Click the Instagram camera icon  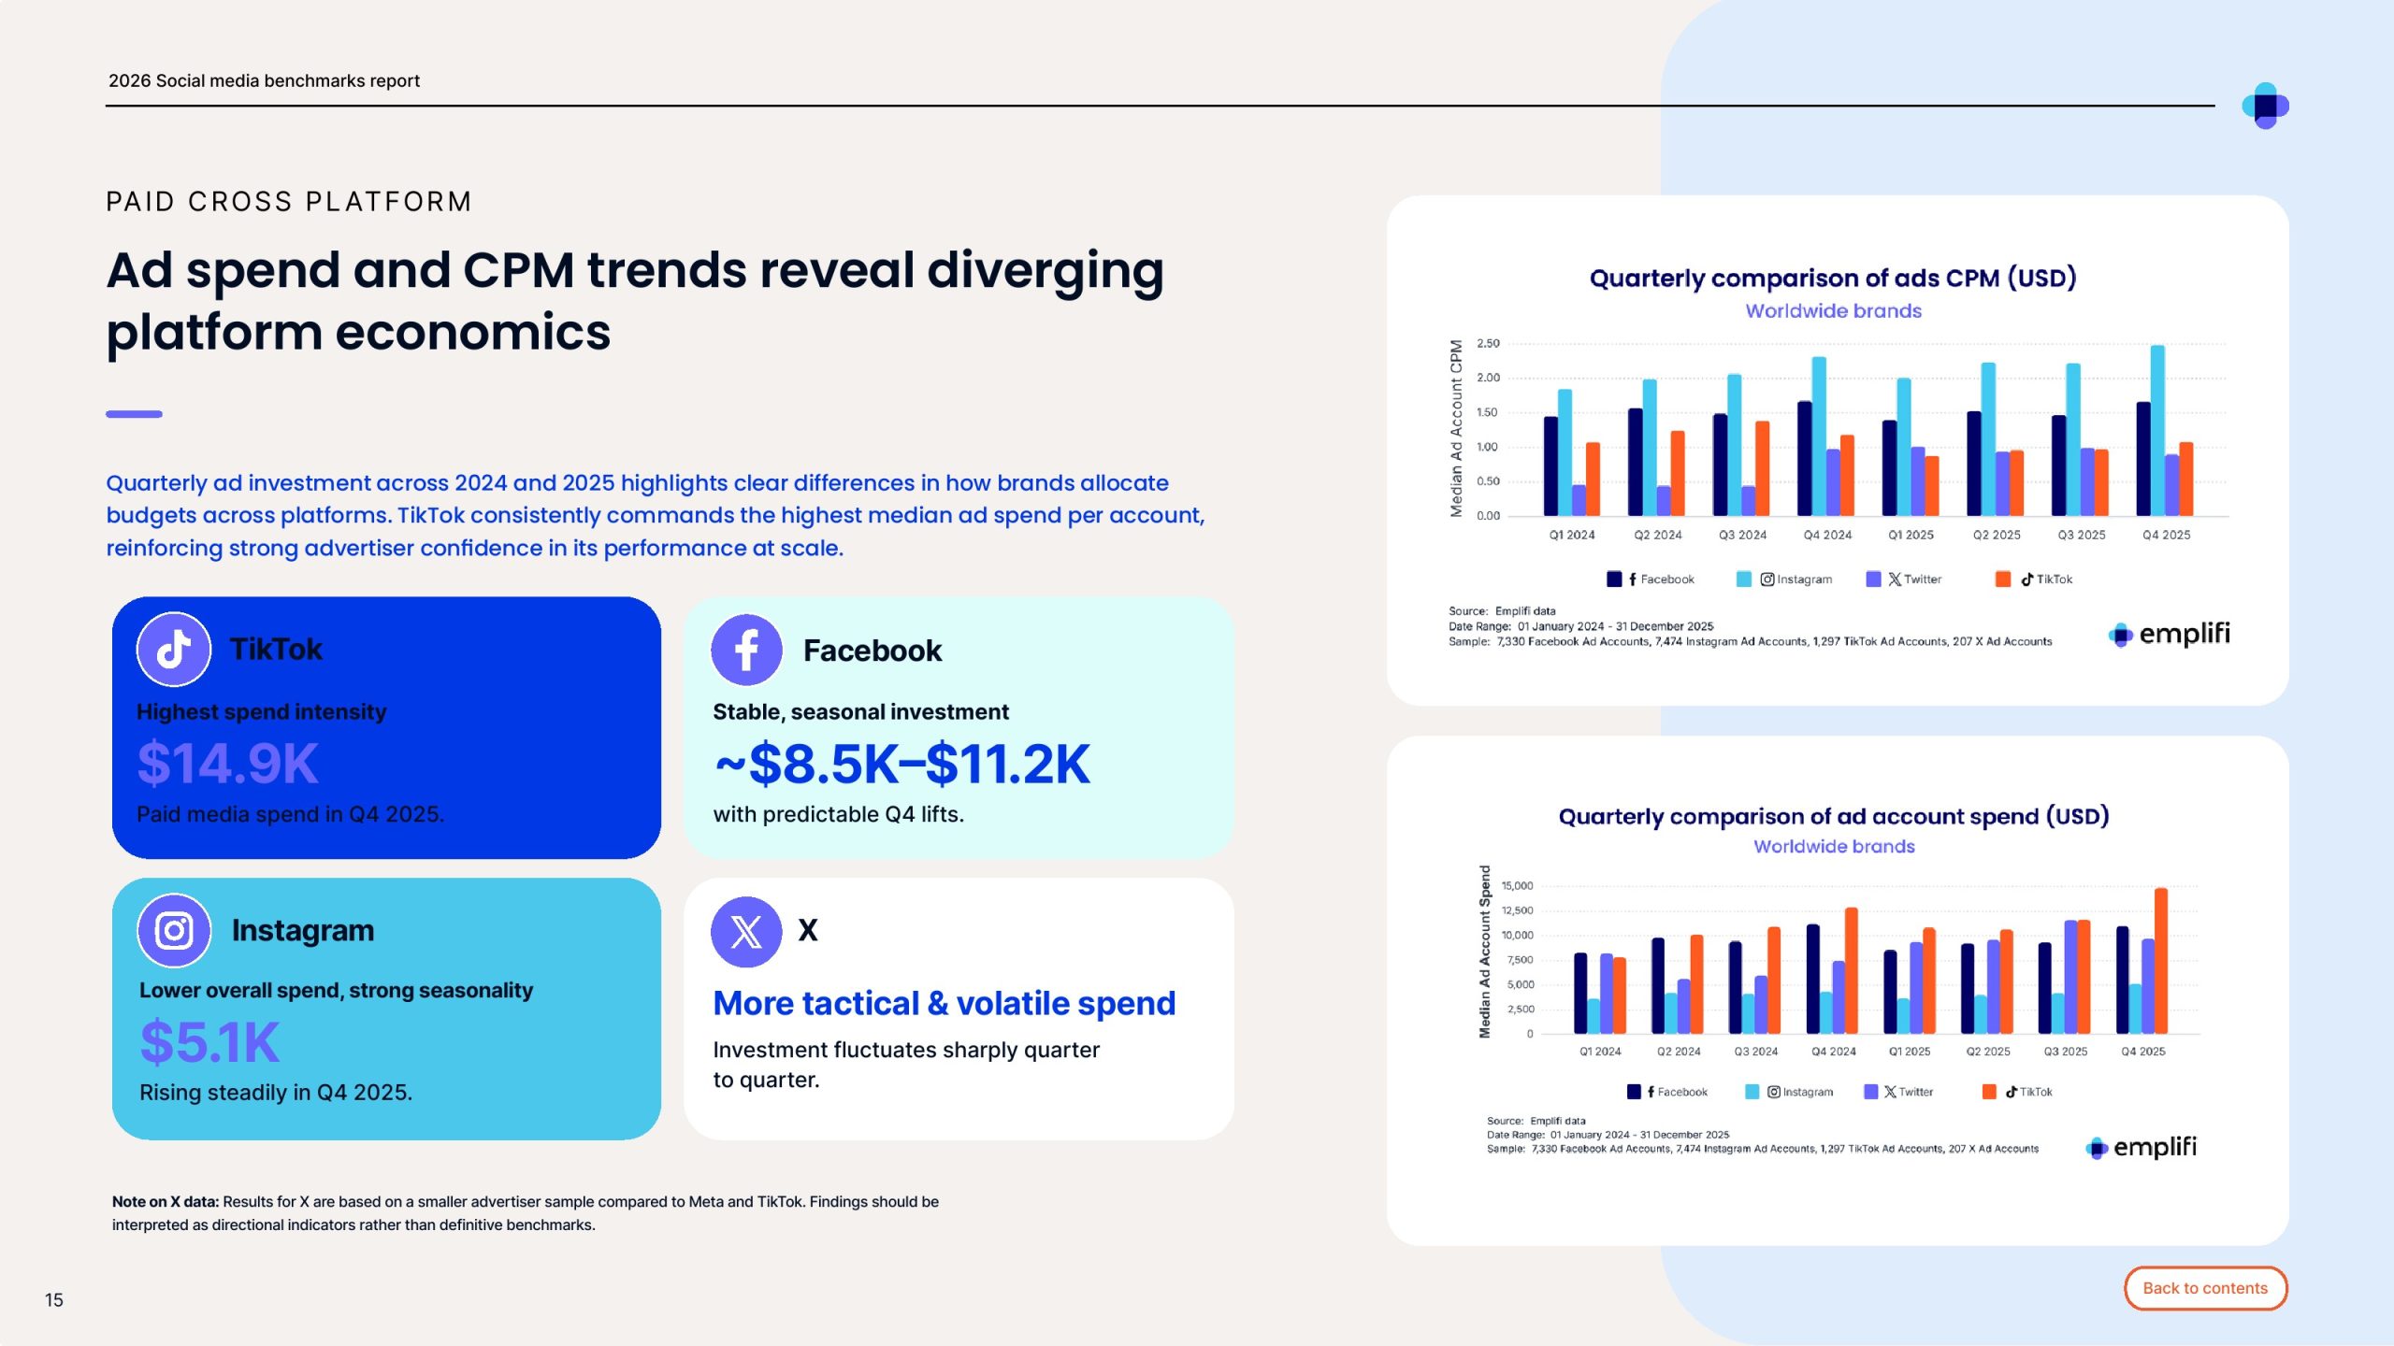click(174, 930)
